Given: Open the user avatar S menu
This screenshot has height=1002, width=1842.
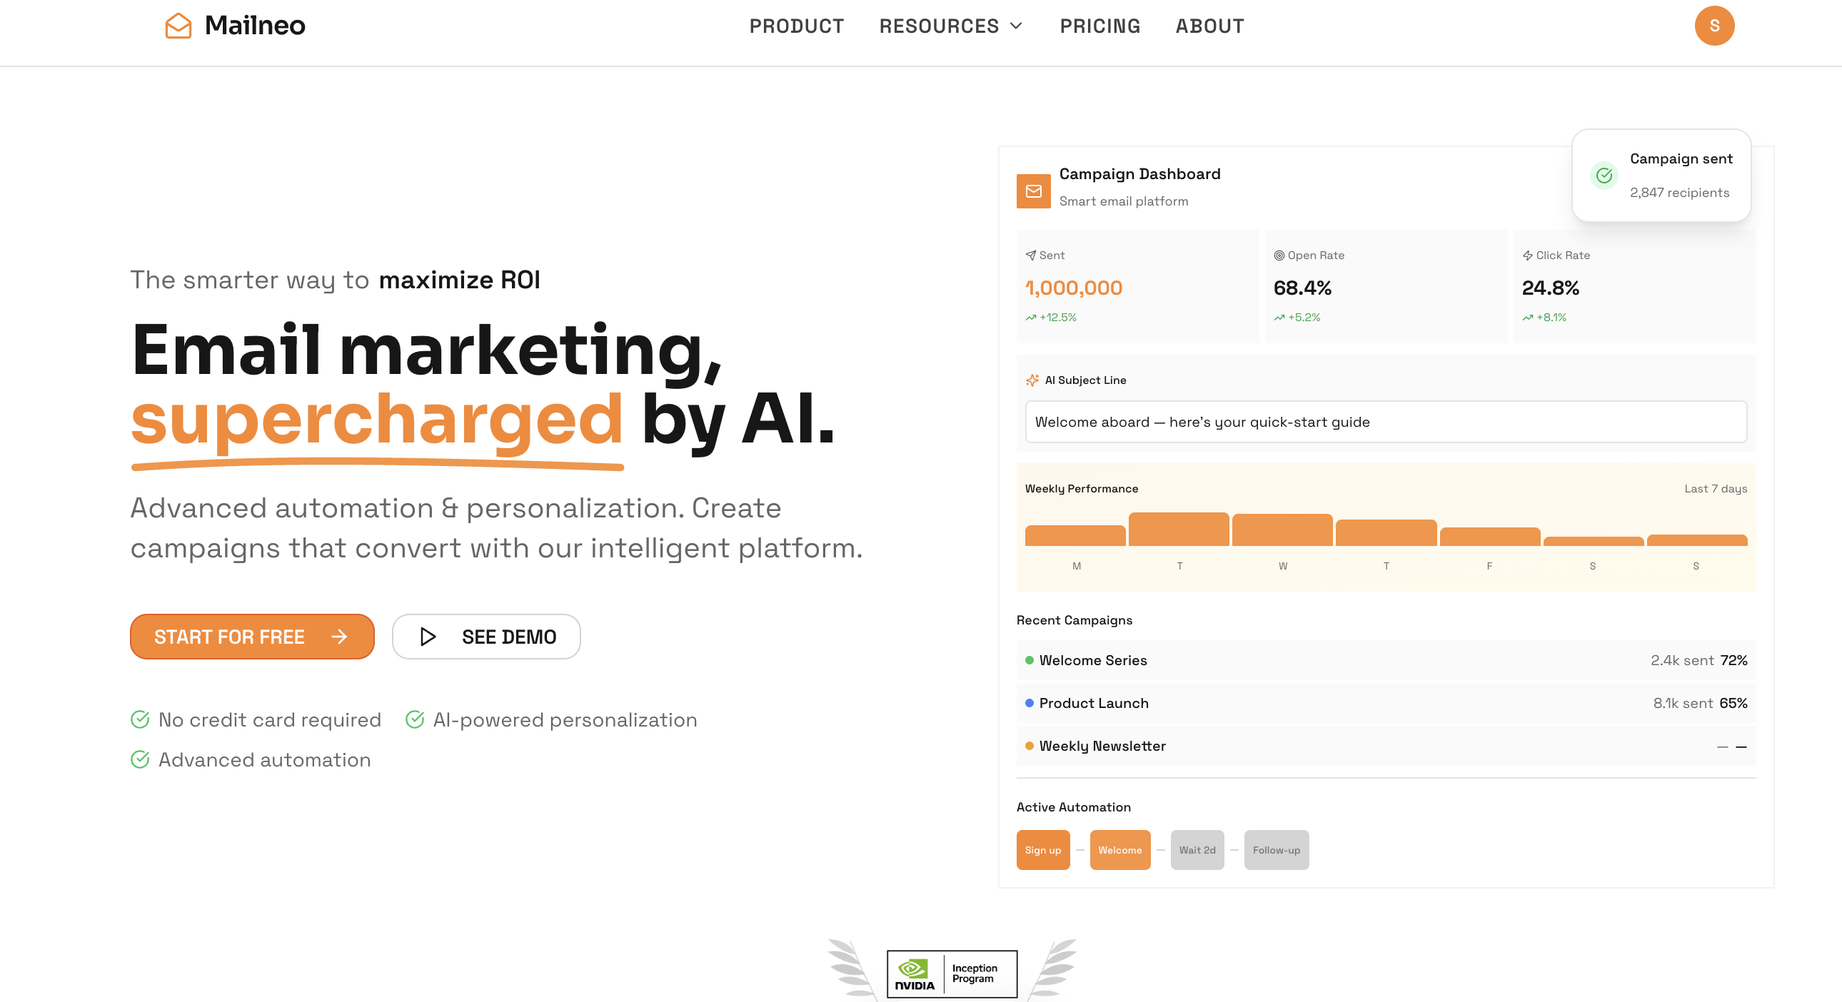Looking at the screenshot, I should pyautogui.click(x=1714, y=26).
